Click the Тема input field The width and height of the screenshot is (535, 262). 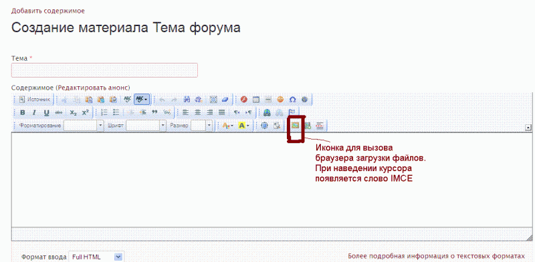click(104, 70)
